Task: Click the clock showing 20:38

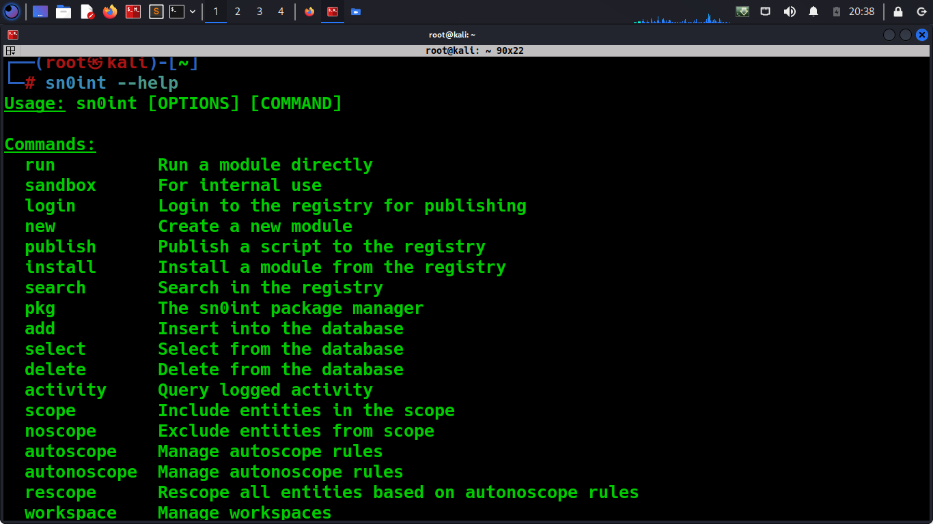Action: (861, 12)
